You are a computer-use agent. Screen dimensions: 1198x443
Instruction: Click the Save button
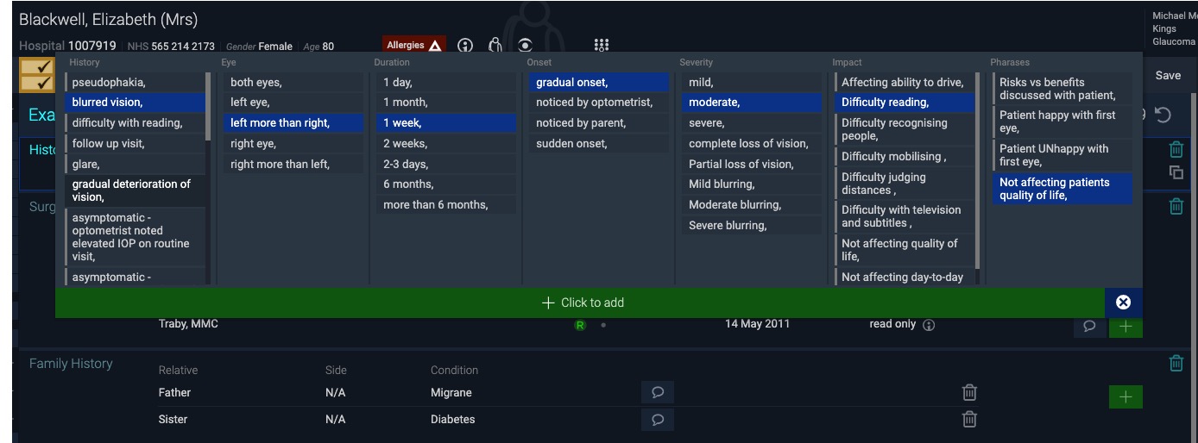[1168, 76]
